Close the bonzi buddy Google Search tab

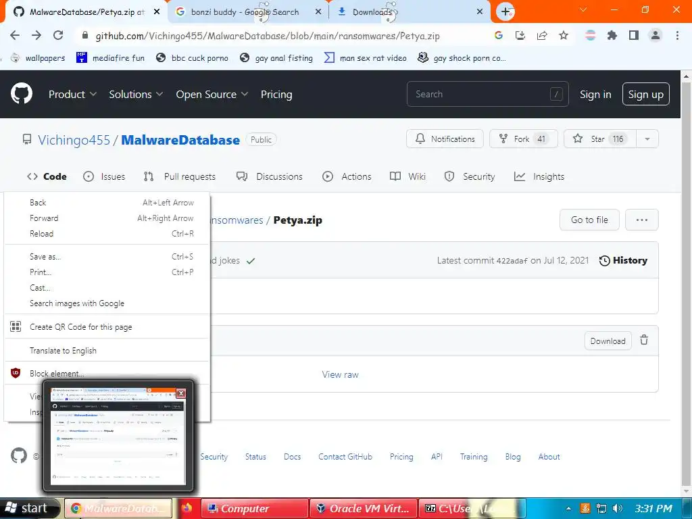(318, 12)
